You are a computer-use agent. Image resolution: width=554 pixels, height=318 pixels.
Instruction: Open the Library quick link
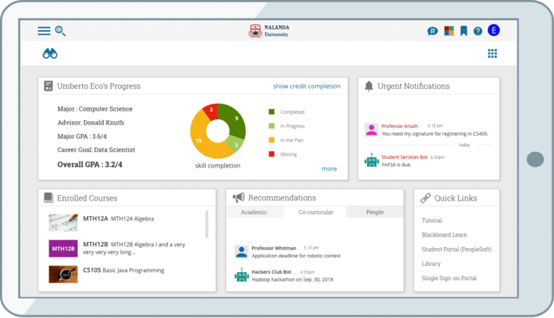point(431,264)
